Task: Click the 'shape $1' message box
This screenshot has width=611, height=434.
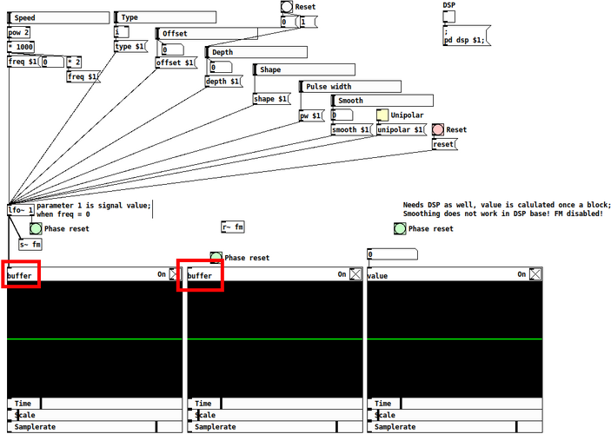Action: click(x=271, y=99)
